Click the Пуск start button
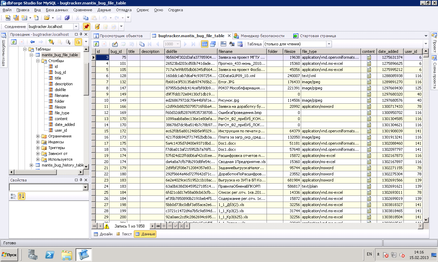Screen dimensions: 438x262 [10, 254]
